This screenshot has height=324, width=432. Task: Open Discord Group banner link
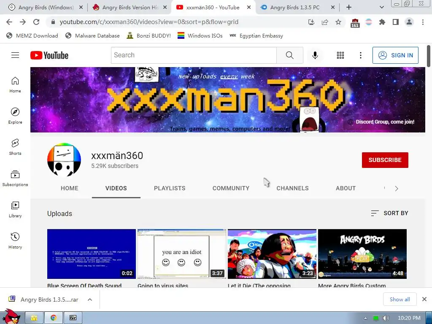tap(381, 122)
